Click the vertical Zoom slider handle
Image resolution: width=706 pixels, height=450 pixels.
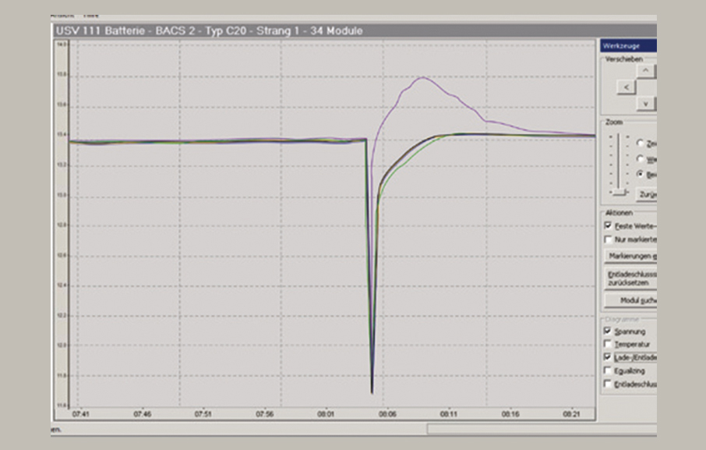click(x=620, y=191)
